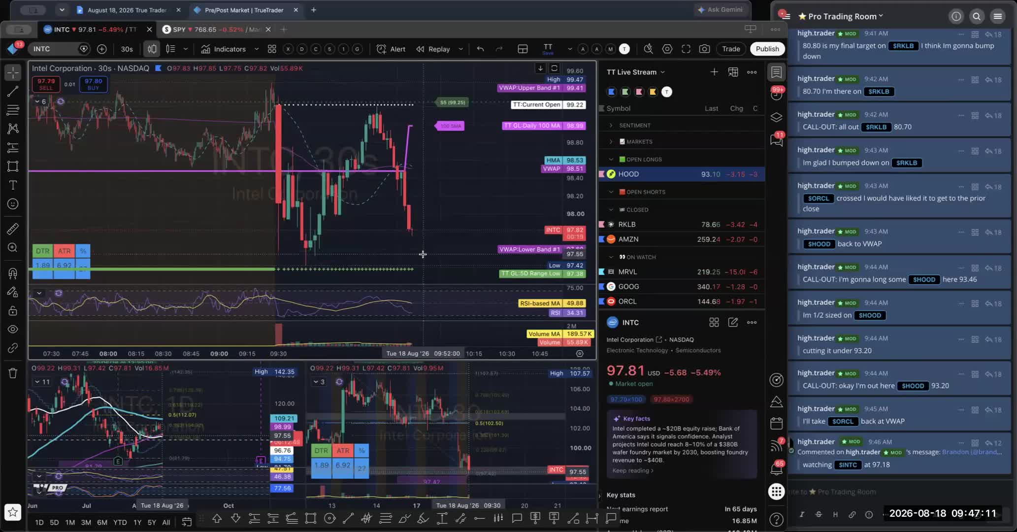Select the text annotation tool
1017x532 pixels.
(13, 185)
